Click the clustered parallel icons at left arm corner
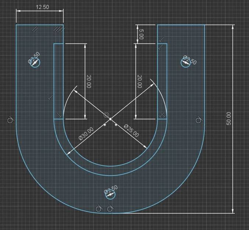 click(59, 29)
